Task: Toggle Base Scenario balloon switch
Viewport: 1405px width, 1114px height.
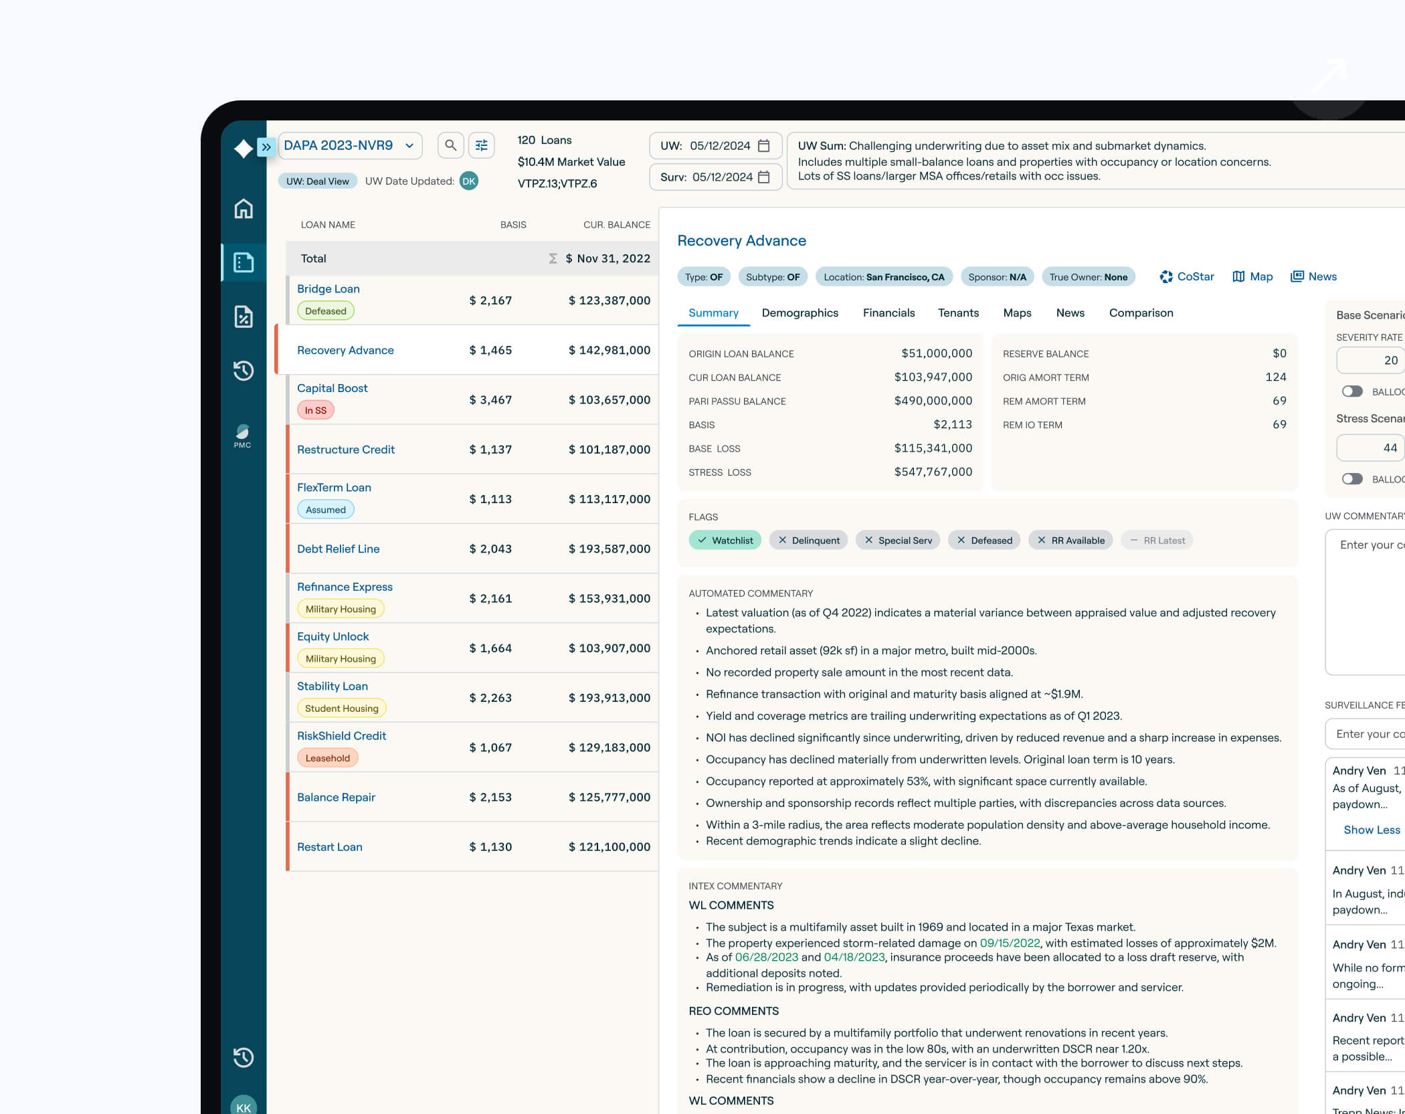Action: [1352, 391]
